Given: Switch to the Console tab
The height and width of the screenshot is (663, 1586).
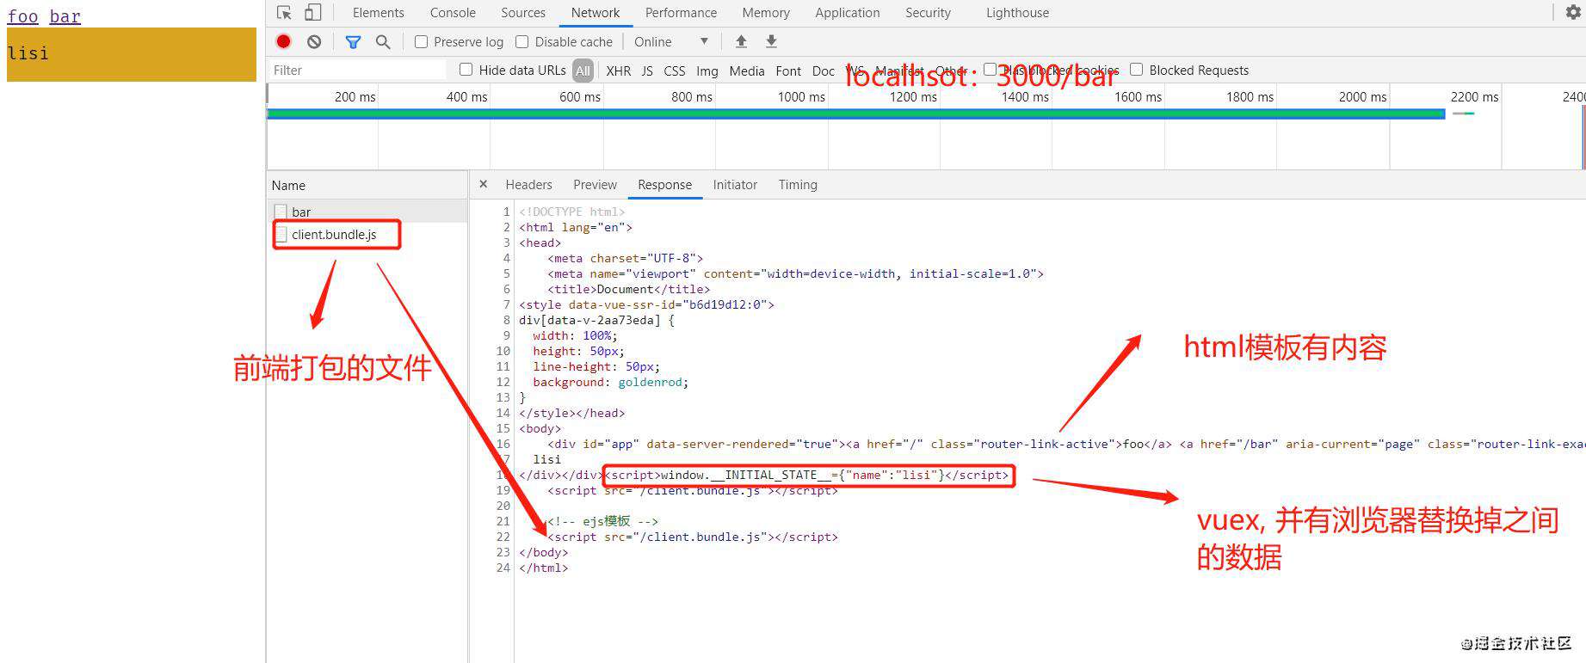Looking at the screenshot, I should [x=453, y=13].
